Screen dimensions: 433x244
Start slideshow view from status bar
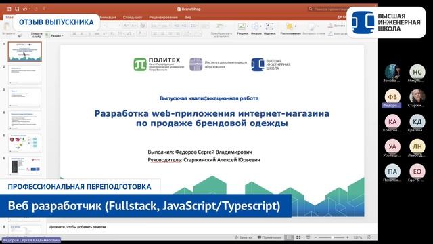(x=308, y=237)
